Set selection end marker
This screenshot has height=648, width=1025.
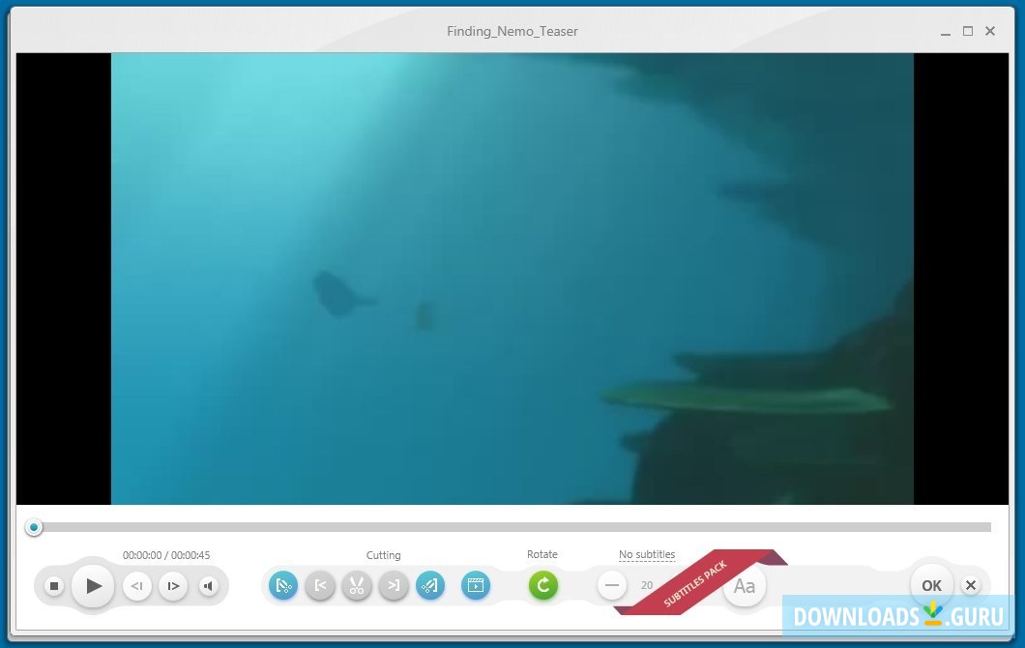(394, 585)
